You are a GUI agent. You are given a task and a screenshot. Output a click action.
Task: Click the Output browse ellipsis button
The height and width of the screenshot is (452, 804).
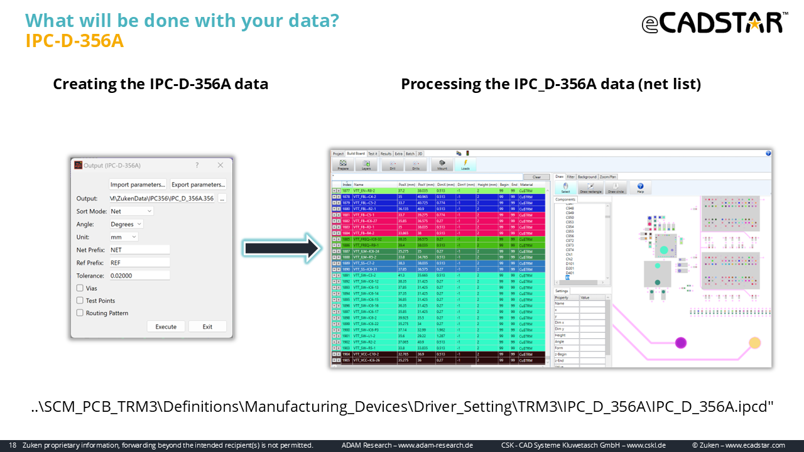222,198
